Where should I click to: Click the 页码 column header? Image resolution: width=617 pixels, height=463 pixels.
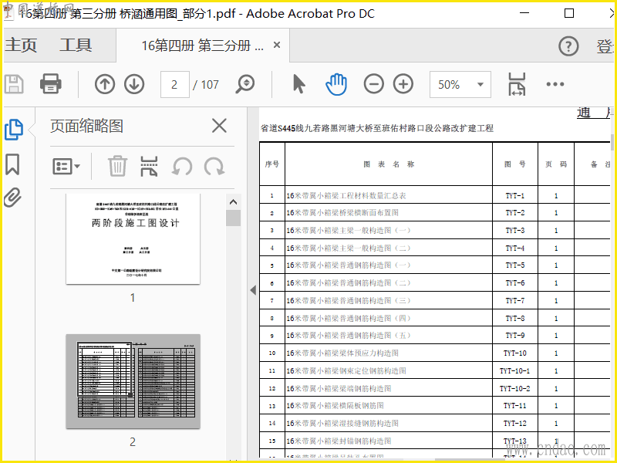tap(556, 164)
